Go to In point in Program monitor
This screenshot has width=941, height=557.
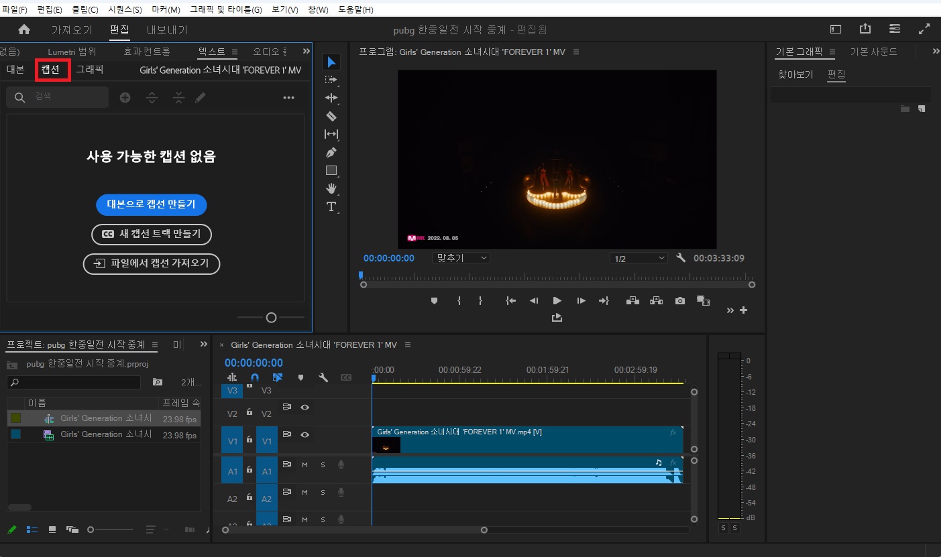click(511, 301)
